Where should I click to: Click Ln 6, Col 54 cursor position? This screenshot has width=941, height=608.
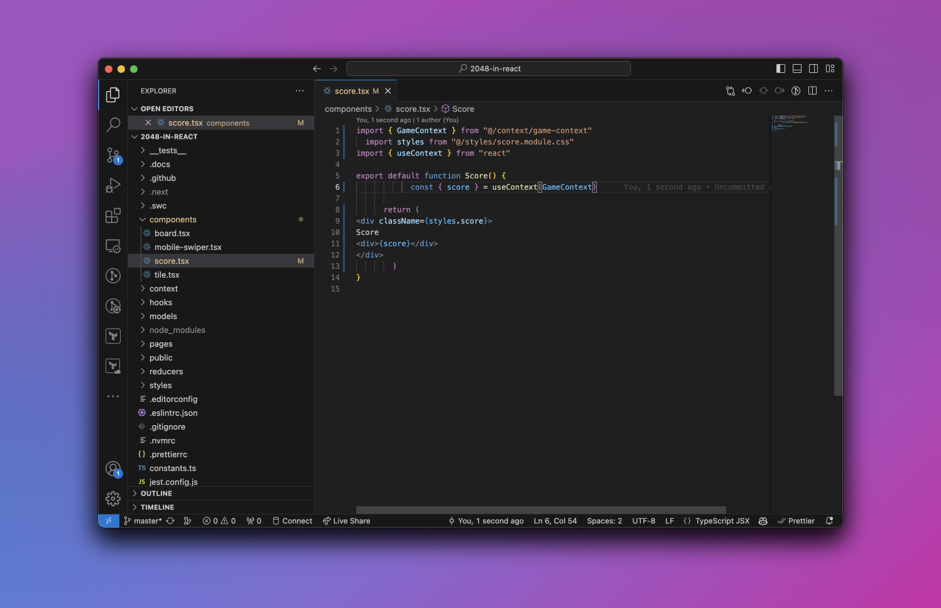point(555,521)
